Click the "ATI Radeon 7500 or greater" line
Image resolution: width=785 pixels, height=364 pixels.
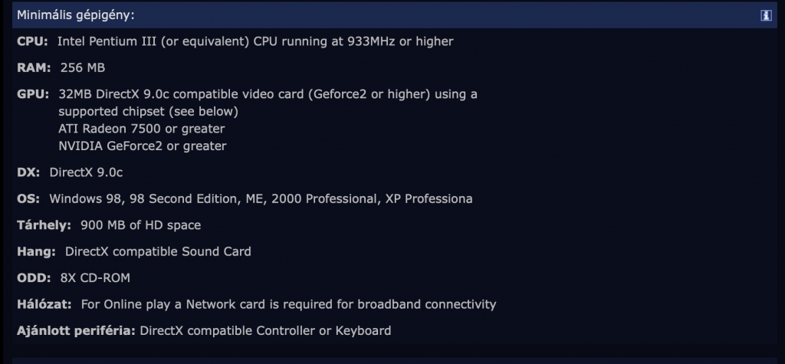point(141,129)
